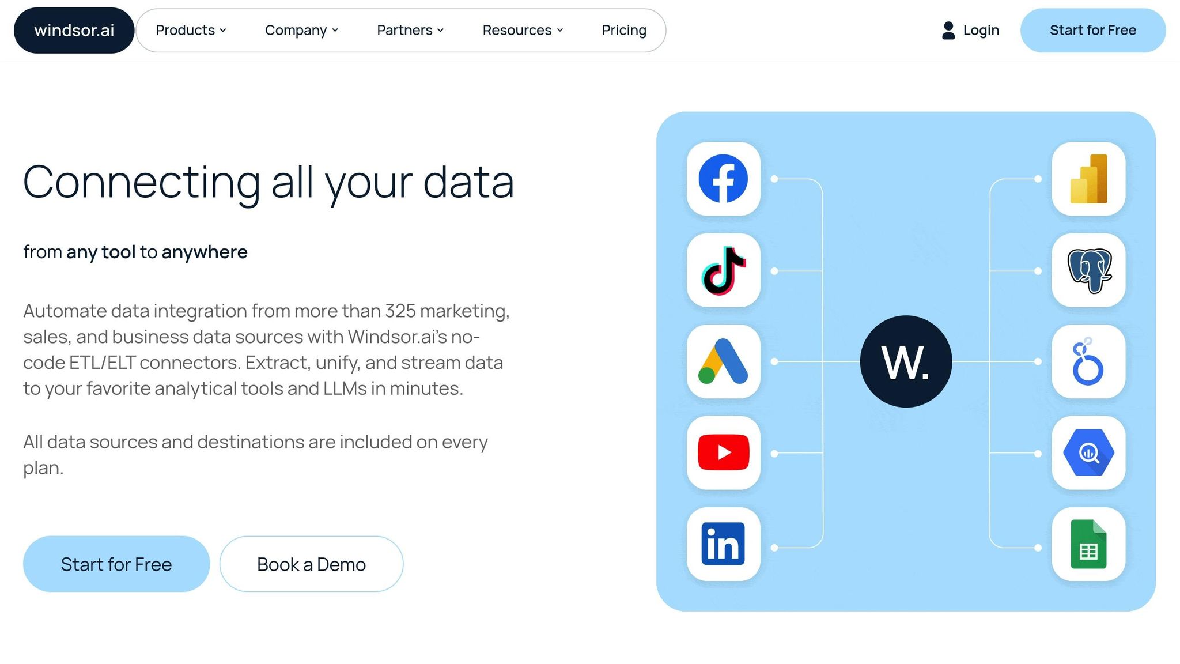Select the Looker destination icon
1180x664 pixels.
click(1088, 363)
